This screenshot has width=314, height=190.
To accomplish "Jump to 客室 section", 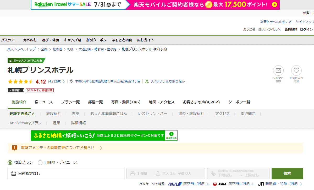I will [x=75, y=114].
